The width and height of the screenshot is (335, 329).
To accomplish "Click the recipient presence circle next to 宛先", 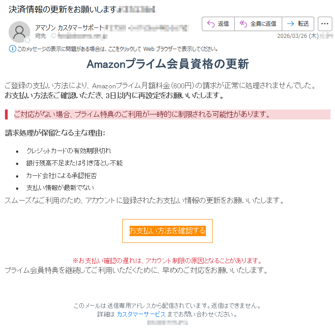I will 53,36.
